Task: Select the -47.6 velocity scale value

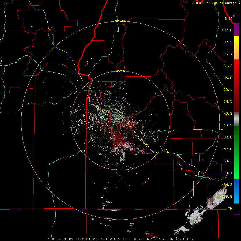Action: (x=227, y=149)
